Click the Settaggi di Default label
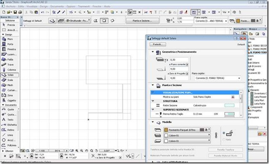Viewport: 269px width, 164px height. (33, 21)
